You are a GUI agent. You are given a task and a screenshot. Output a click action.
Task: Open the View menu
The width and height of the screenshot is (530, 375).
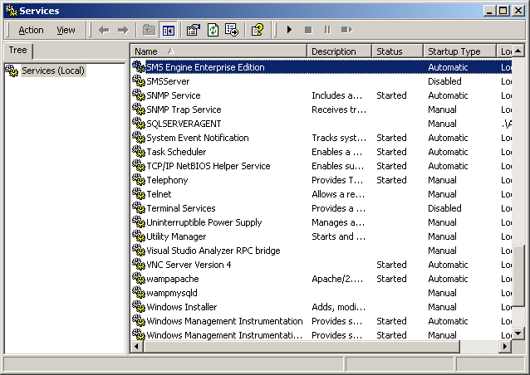pos(66,30)
